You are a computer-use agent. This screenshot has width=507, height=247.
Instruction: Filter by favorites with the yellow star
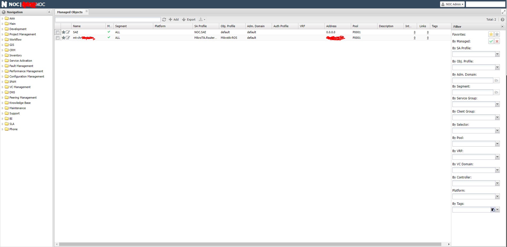click(491, 34)
